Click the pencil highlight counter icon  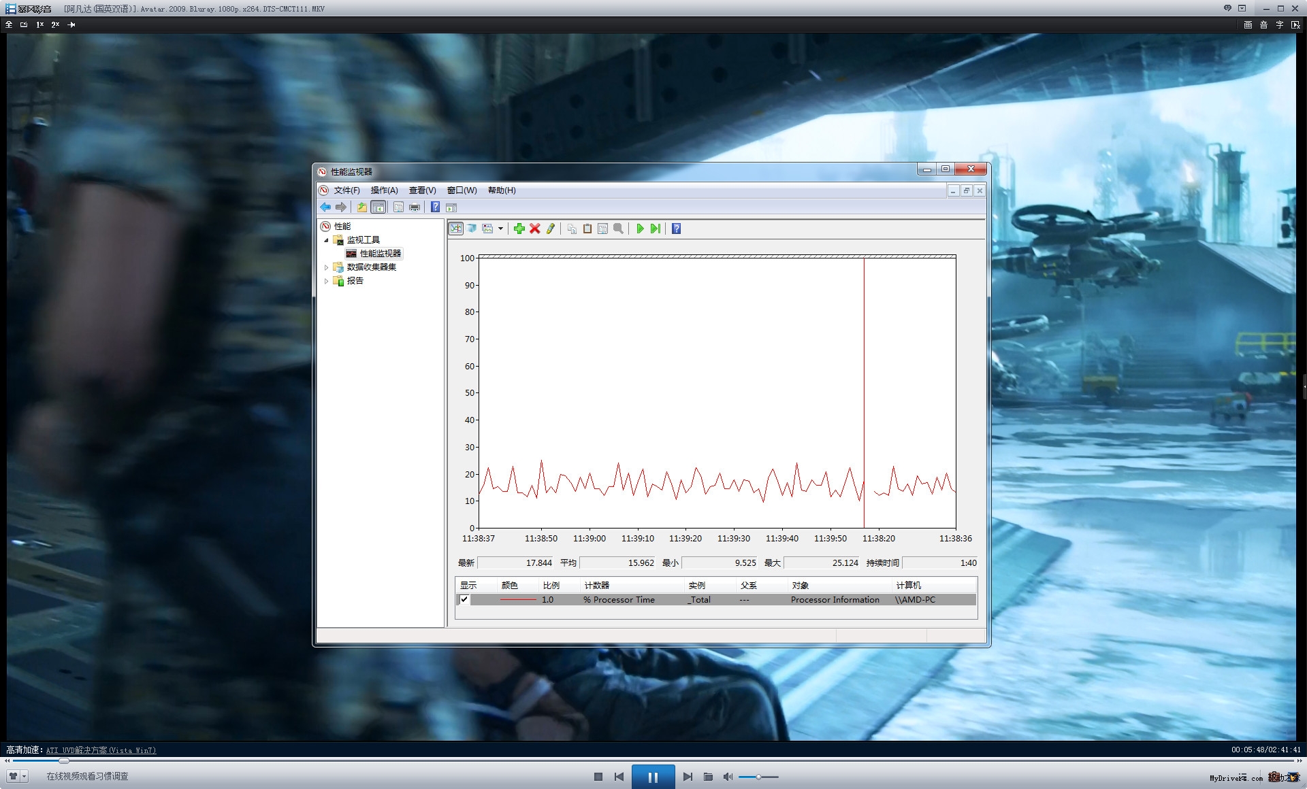tap(551, 229)
